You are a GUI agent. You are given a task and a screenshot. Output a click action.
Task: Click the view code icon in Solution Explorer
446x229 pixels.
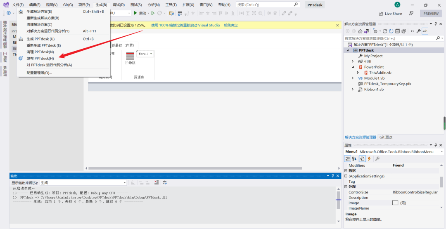pyautogui.click(x=412, y=31)
